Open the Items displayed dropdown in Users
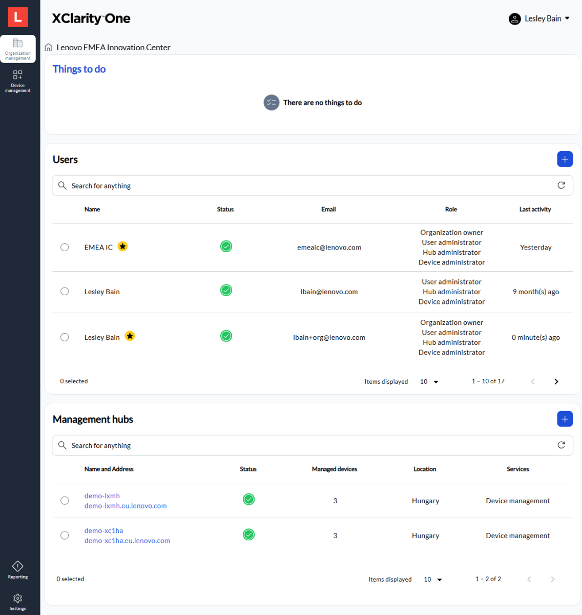Image resolution: width=582 pixels, height=615 pixels. (x=429, y=381)
